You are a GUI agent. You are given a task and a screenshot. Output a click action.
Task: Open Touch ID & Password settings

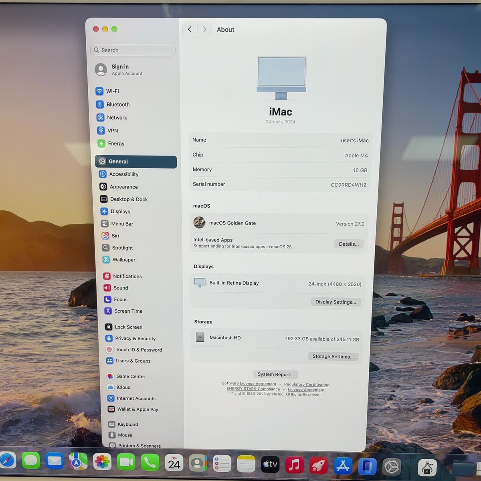[134, 350]
